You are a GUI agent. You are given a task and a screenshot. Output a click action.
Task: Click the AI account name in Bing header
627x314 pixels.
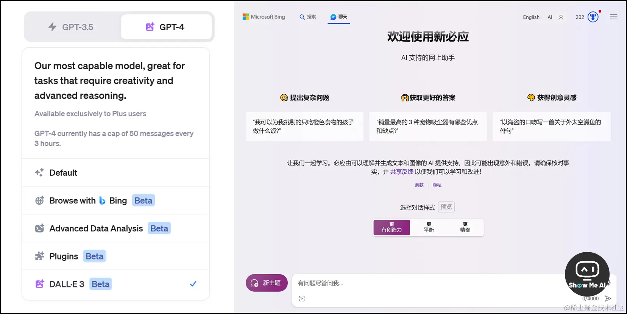(x=550, y=17)
